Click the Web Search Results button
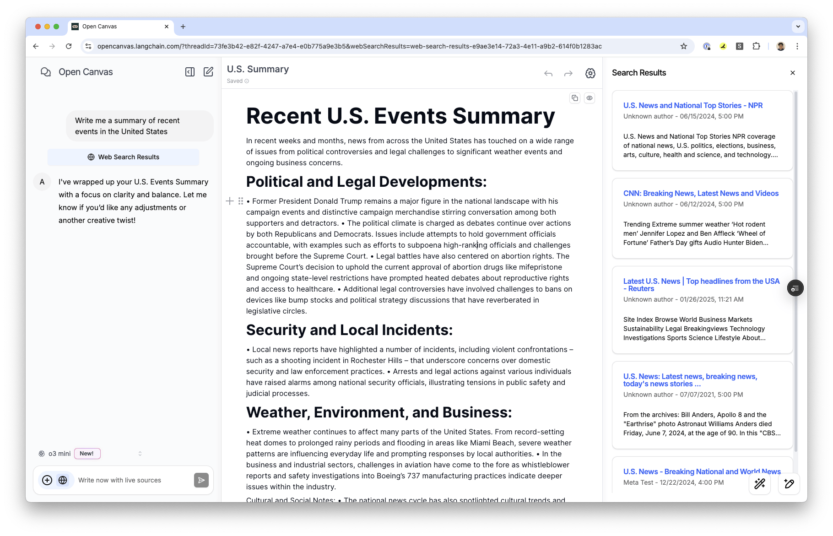 point(123,157)
